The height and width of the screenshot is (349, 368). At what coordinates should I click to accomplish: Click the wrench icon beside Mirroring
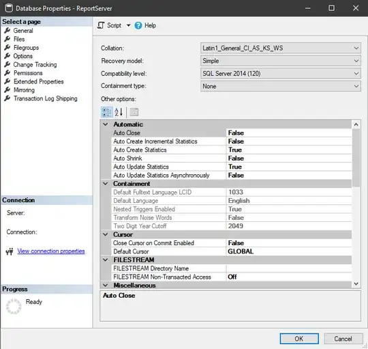coord(7,89)
